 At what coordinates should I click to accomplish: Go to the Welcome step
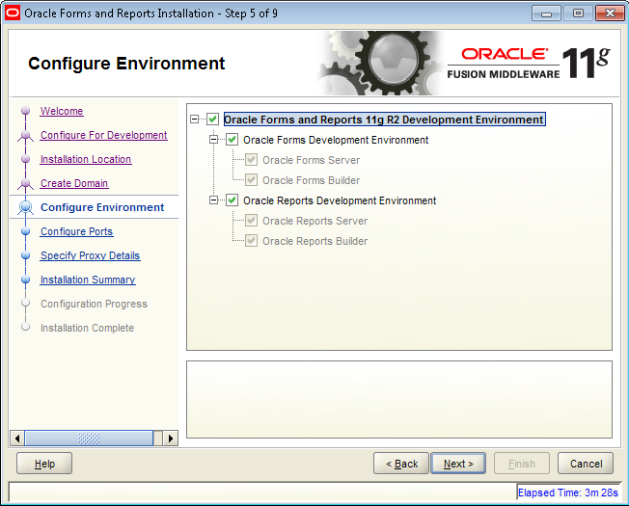tap(62, 111)
